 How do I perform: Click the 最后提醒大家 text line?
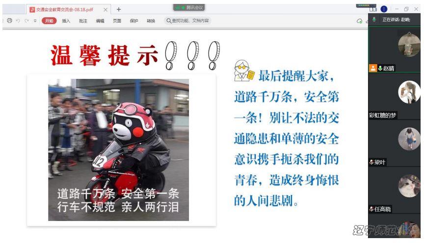click(296, 75)
